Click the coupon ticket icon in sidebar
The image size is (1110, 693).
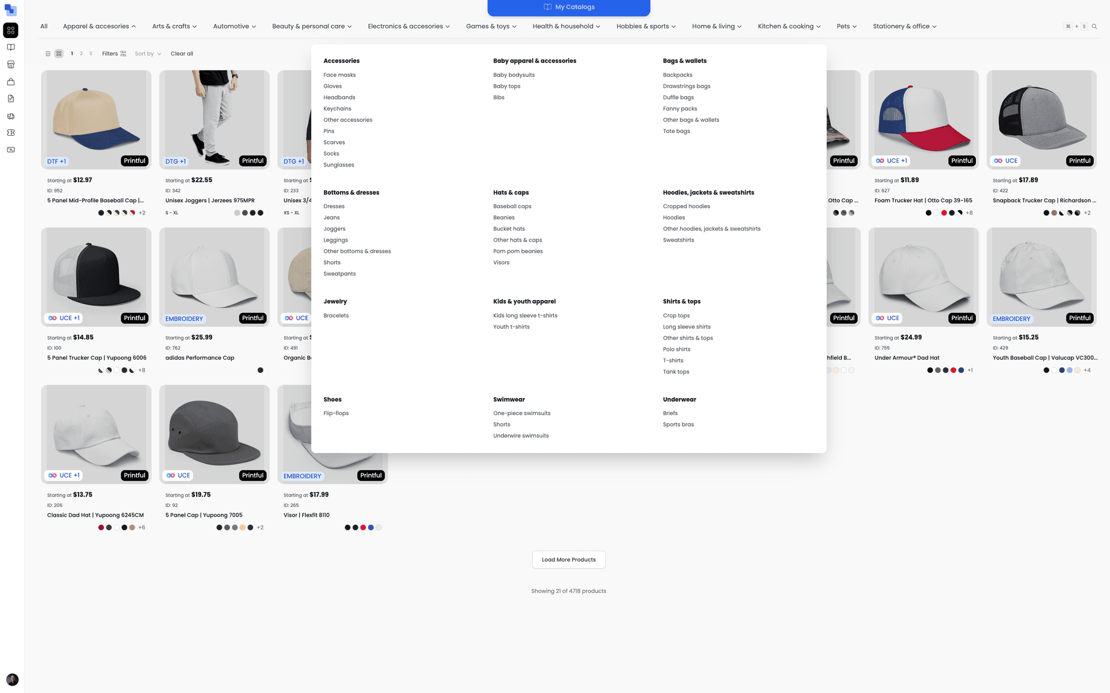pyautogui.click(x=10, y=132)
